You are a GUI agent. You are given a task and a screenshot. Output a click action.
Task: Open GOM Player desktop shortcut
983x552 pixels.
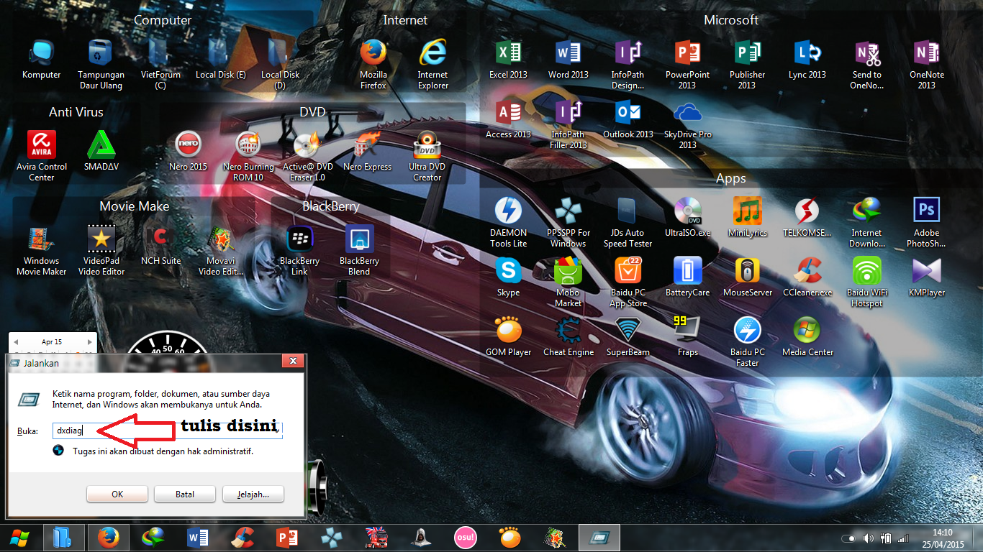[508, 336]
